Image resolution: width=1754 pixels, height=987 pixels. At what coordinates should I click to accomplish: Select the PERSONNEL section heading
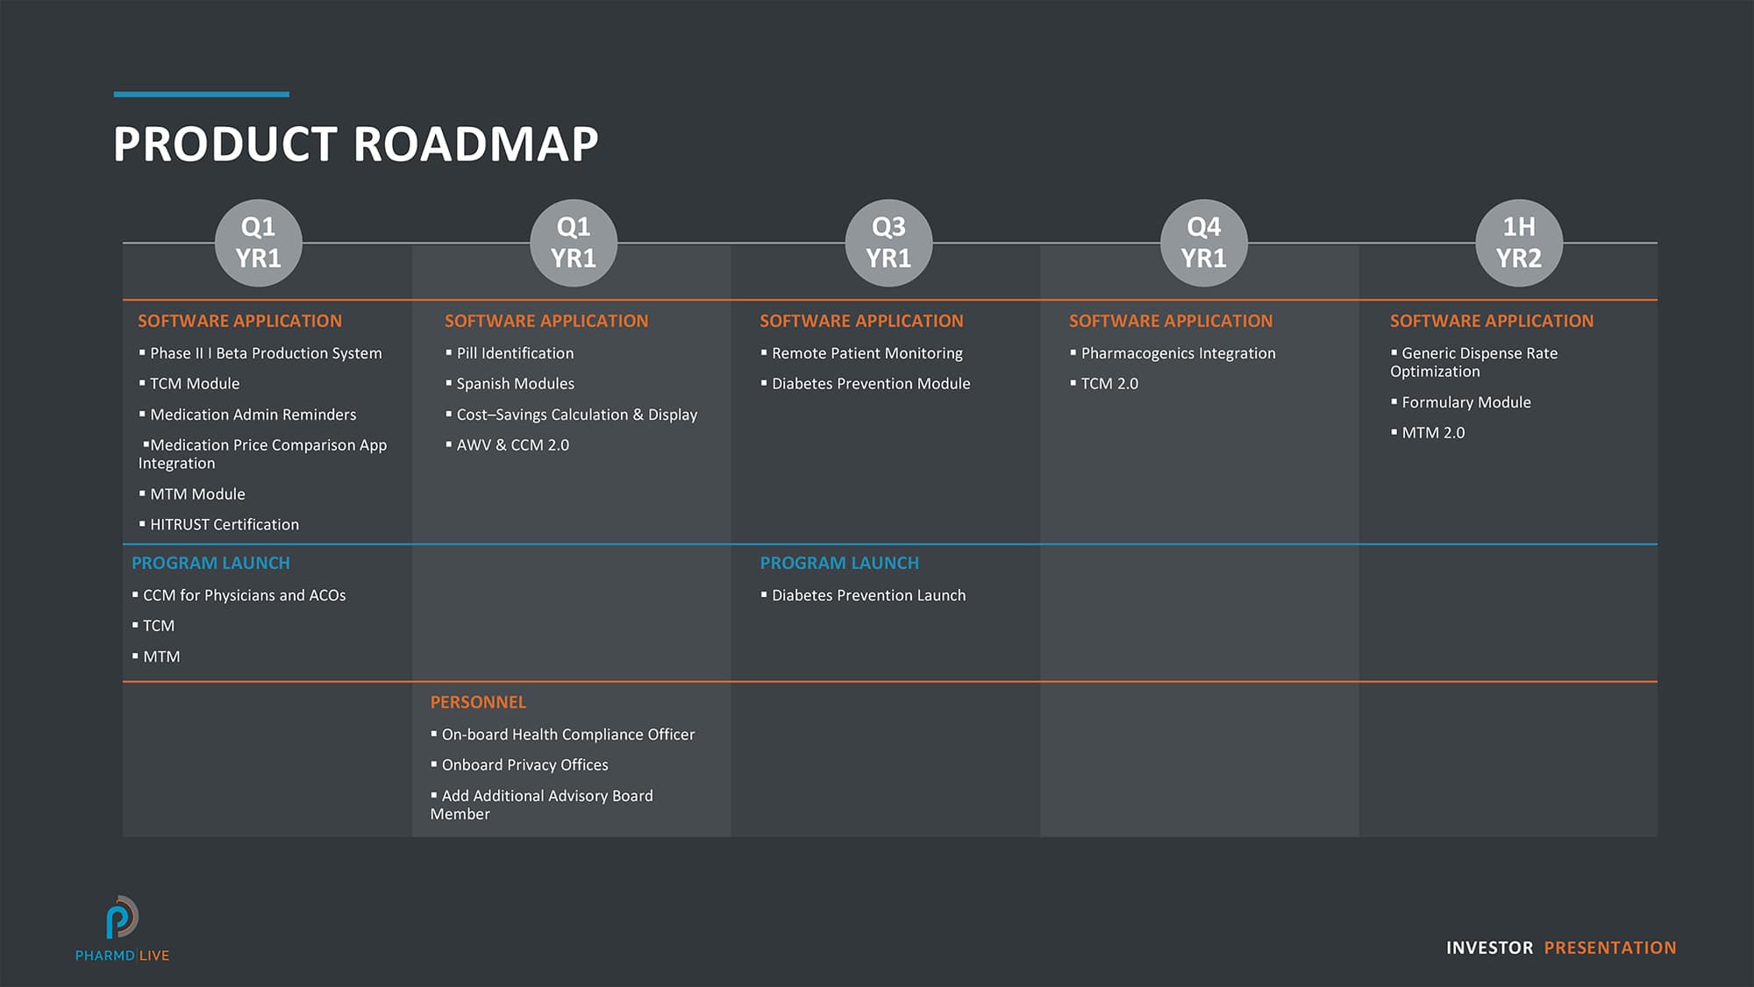click(x=478, y=702)
